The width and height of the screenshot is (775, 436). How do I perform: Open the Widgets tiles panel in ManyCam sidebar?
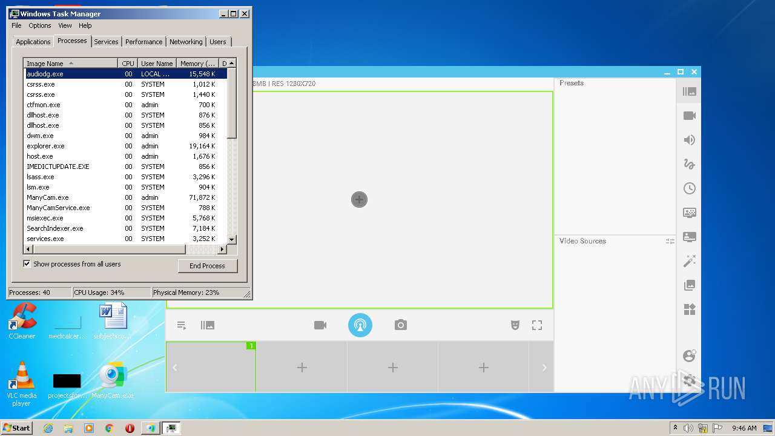[x=689, y=309]
